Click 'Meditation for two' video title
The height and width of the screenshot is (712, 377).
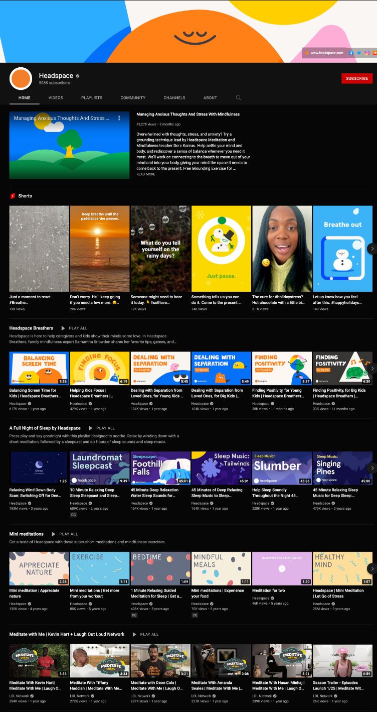(x=269, y=590)
